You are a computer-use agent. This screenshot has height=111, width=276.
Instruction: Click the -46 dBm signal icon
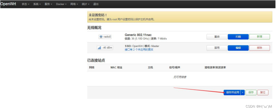[105, 48]
